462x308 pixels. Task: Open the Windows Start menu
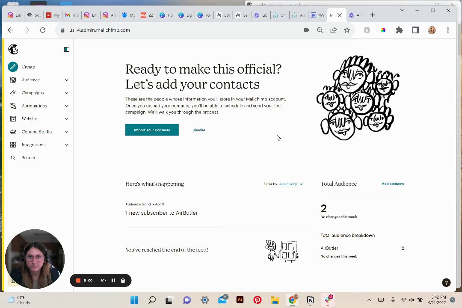click(x=134, y=300)
